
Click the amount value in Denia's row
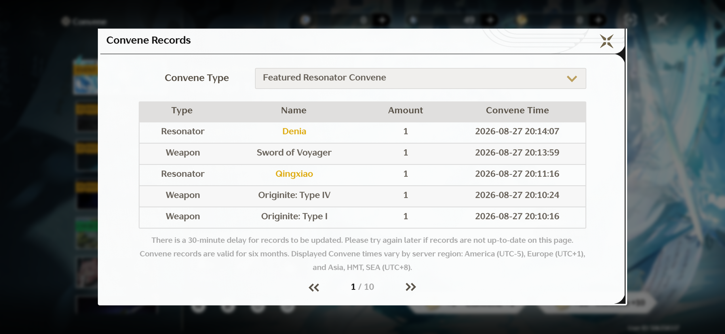coord(406,131)
